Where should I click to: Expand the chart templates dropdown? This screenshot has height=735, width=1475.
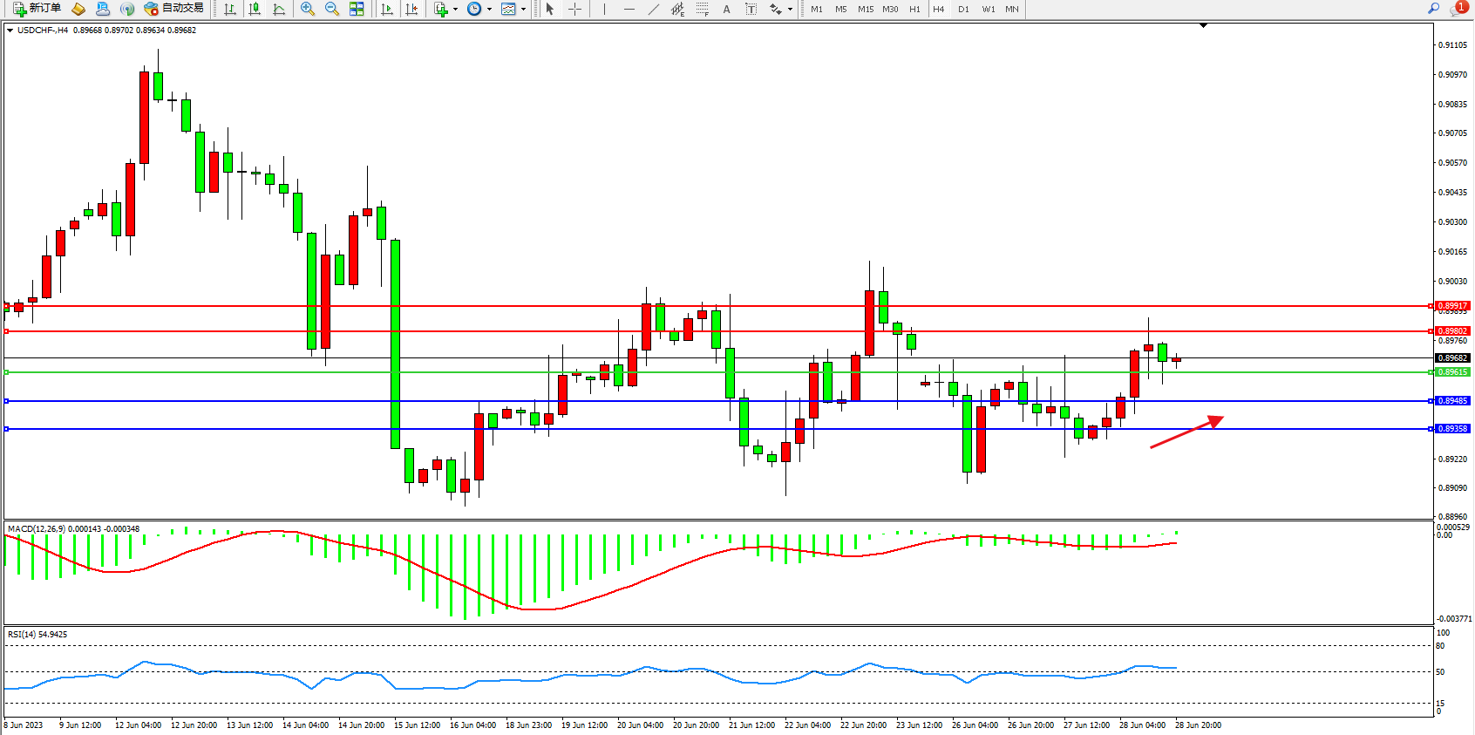click(x=523, y=9)
